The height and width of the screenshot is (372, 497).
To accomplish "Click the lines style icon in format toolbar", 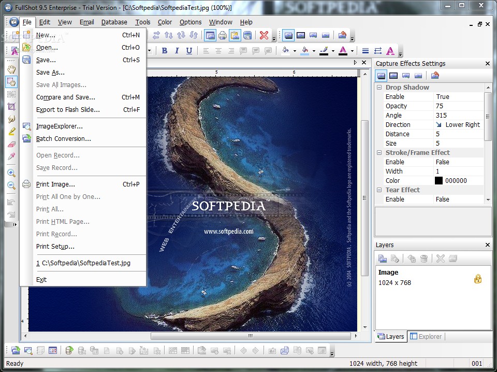I will point(366,51).
